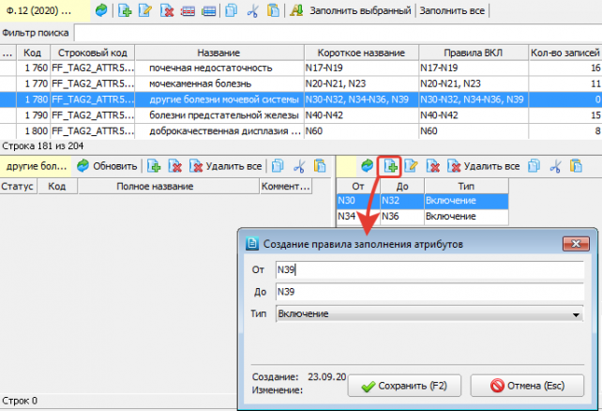The height and width of the screenshot is (411, 602).
Task: Click Заполнить все in the toolbar
Action: pos(452,10)
